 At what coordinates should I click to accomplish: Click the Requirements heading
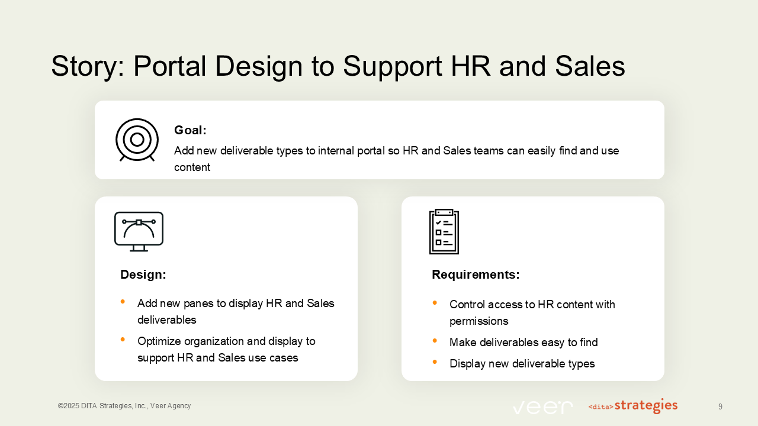[x=476, y=275]
